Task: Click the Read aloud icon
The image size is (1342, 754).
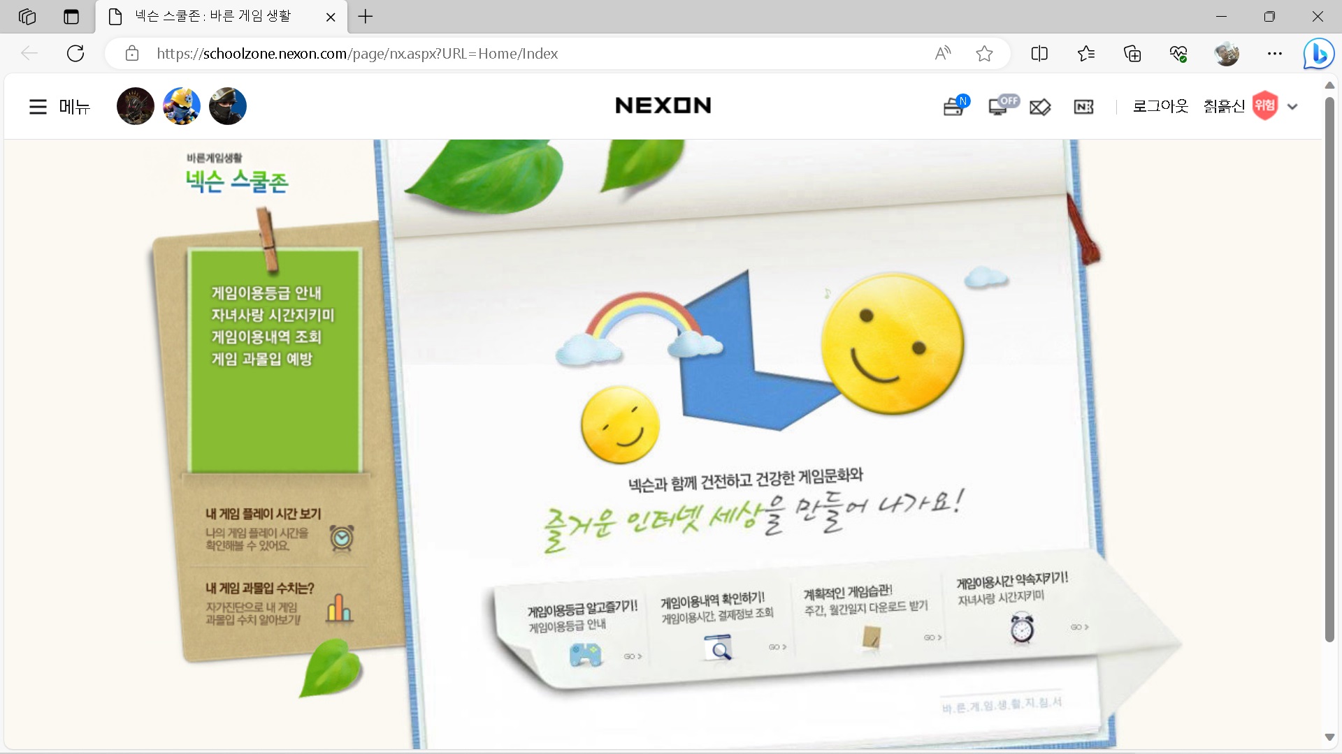Action: (x=943, y=54)
